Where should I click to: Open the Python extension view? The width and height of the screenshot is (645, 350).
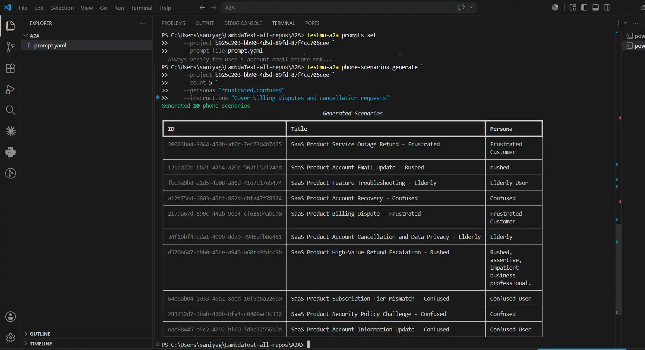[x=11, y=152]
